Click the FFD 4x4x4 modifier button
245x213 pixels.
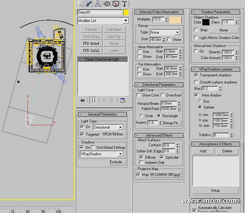point(91,44)
